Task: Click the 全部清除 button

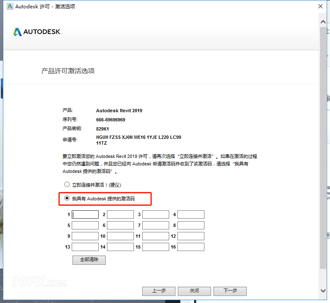Action: [x=89, y=260]
